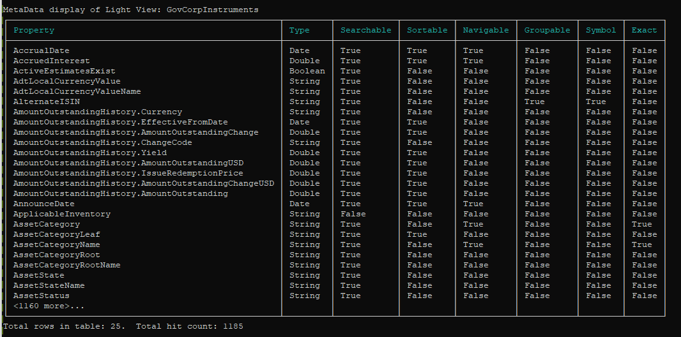Select the AssetCategoryLeaf property name
Viewport: 681px width, 337px height.
point(56,235)
